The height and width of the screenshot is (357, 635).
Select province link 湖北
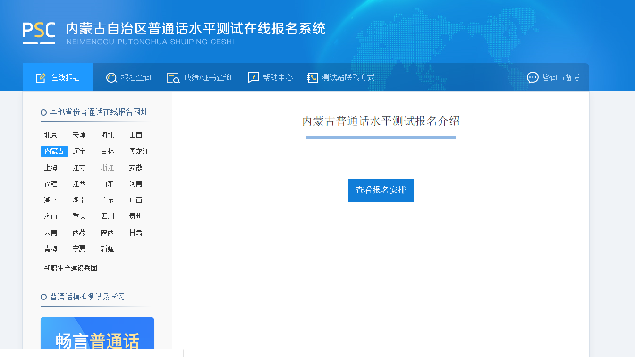coord(51,200)
